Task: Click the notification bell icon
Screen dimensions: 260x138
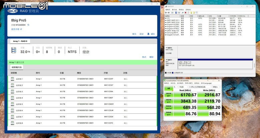Action: click(148, 34)
